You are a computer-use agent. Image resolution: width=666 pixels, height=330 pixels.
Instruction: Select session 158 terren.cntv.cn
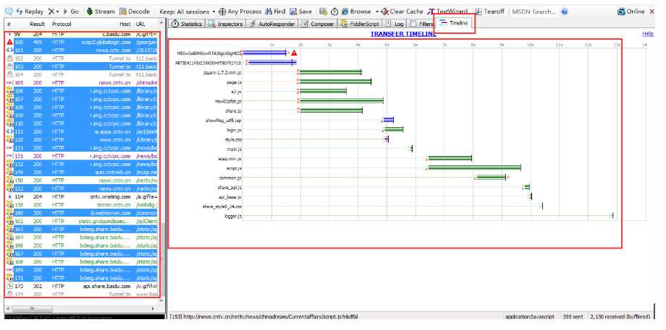[x=81, y=204]
